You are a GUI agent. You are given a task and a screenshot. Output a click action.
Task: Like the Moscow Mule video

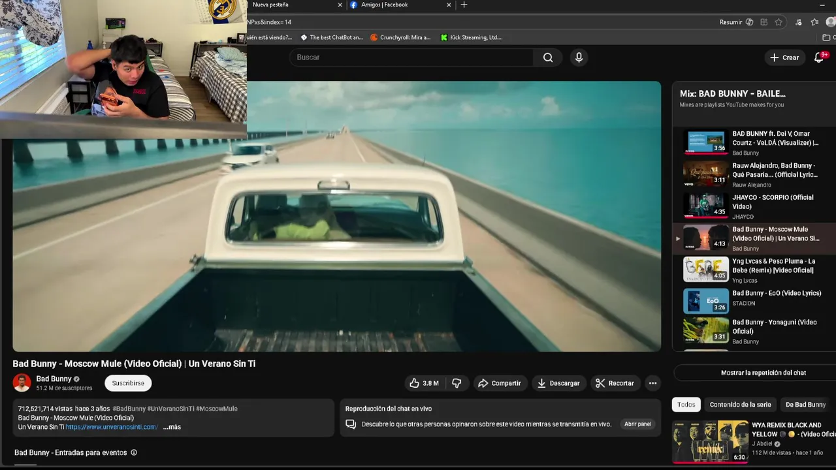point(424,383)
